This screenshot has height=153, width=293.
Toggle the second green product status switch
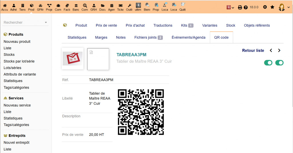(279, 63)
